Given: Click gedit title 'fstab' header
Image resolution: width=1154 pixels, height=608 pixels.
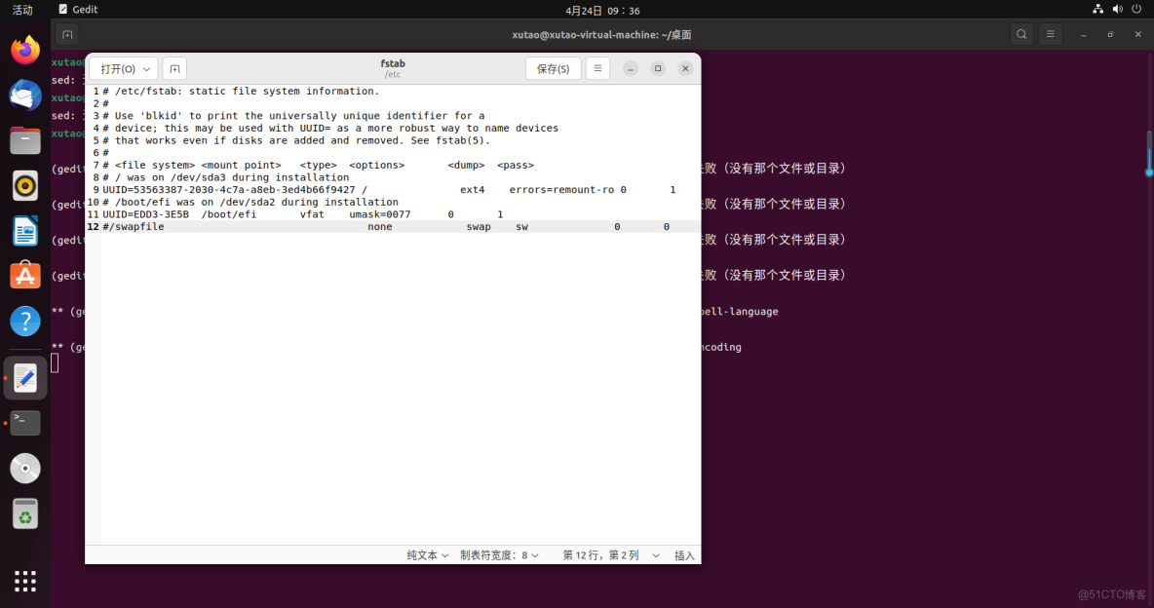Looking at the screenshot, I should tap(393, 63).
